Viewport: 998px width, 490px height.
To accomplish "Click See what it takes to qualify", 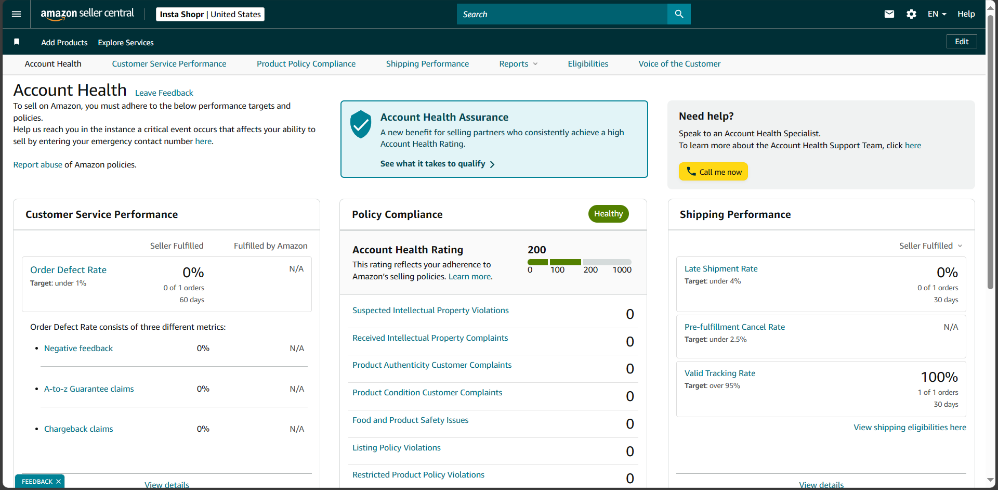I will coord(437,164).
